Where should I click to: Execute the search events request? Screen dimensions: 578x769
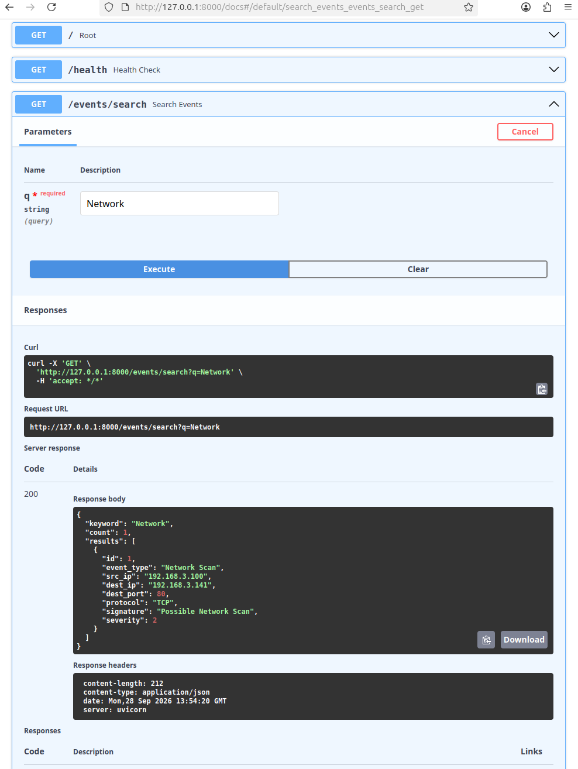[x=159, y=269]
